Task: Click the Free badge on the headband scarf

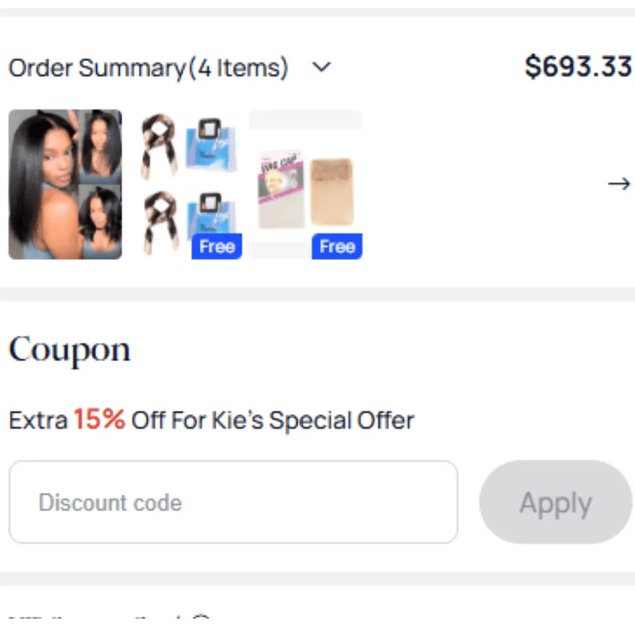Action: [216, 246]
